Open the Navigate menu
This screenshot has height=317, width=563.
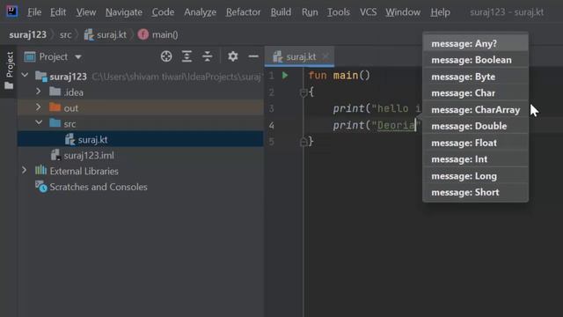pos(124,12)
